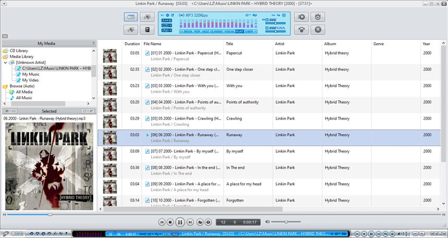Select the CLASSIC equalizer preset
Screen dimensions: 448x238
click(x=216, y=31)
